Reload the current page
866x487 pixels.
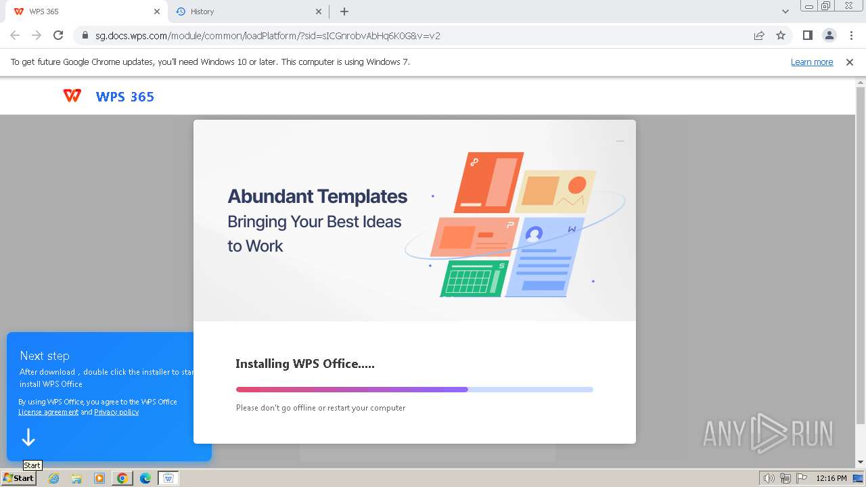[58, 36]
